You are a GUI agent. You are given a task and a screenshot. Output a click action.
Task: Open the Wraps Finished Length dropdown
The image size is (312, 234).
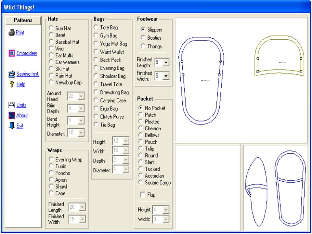[82, 207]
